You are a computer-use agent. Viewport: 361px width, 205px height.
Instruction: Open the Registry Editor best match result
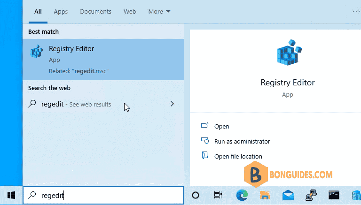[x=103, y=60]
